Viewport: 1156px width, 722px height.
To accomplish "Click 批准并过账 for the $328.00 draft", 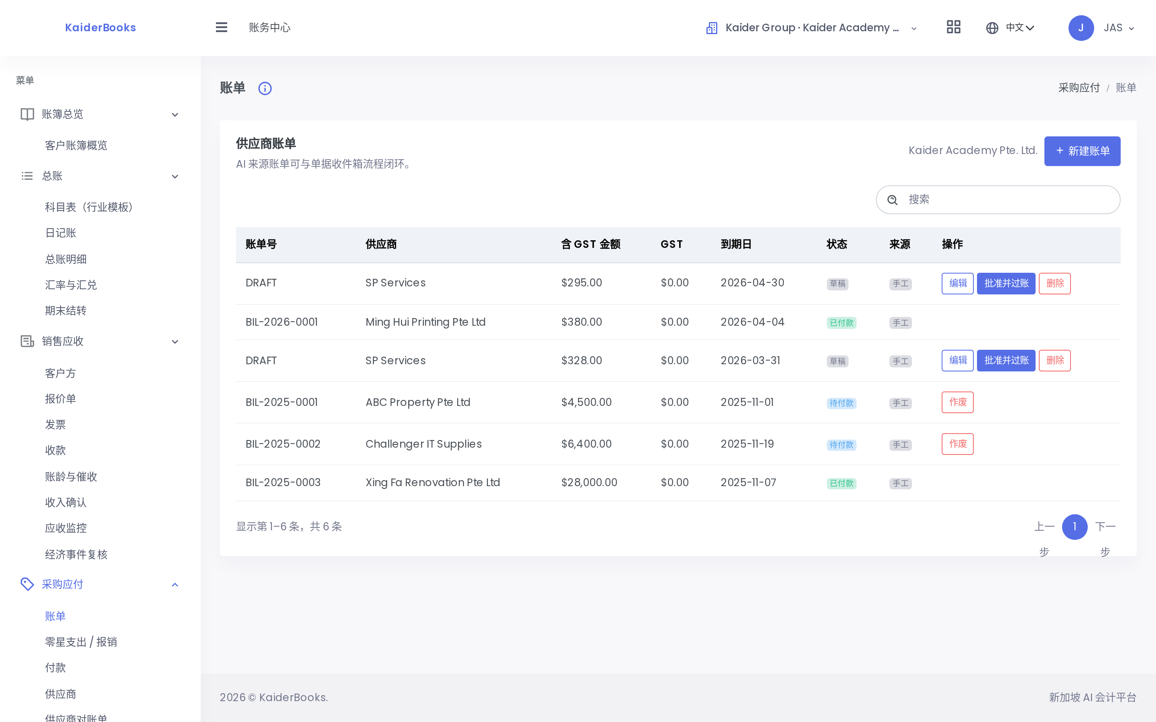I will coord(1006,361).
